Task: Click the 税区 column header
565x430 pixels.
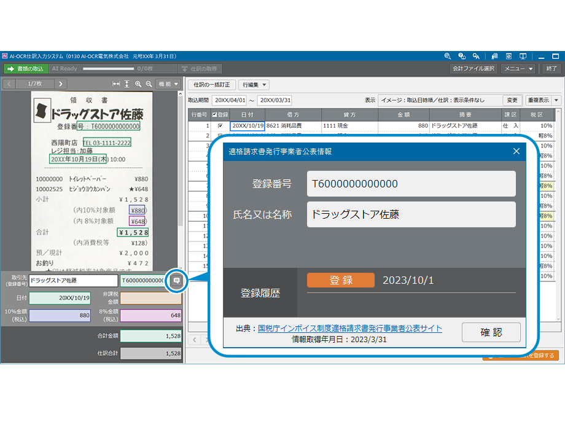Action: [x=537, y=115]
